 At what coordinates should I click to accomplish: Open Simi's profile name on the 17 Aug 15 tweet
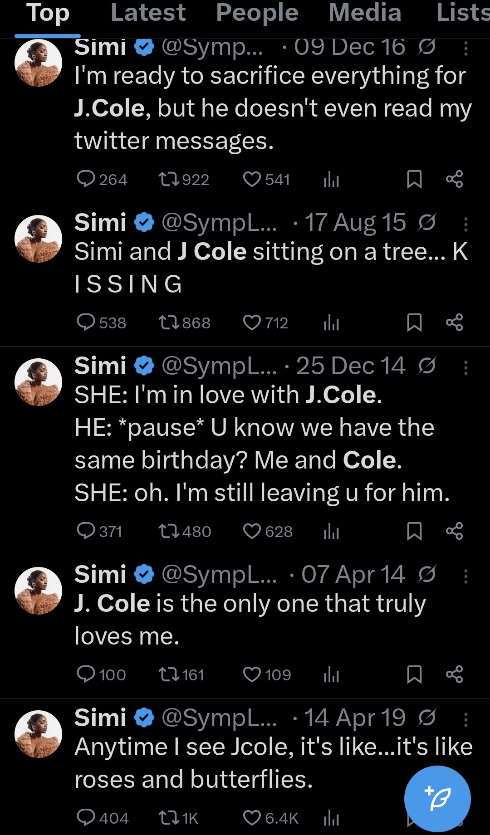pos(100,223)
